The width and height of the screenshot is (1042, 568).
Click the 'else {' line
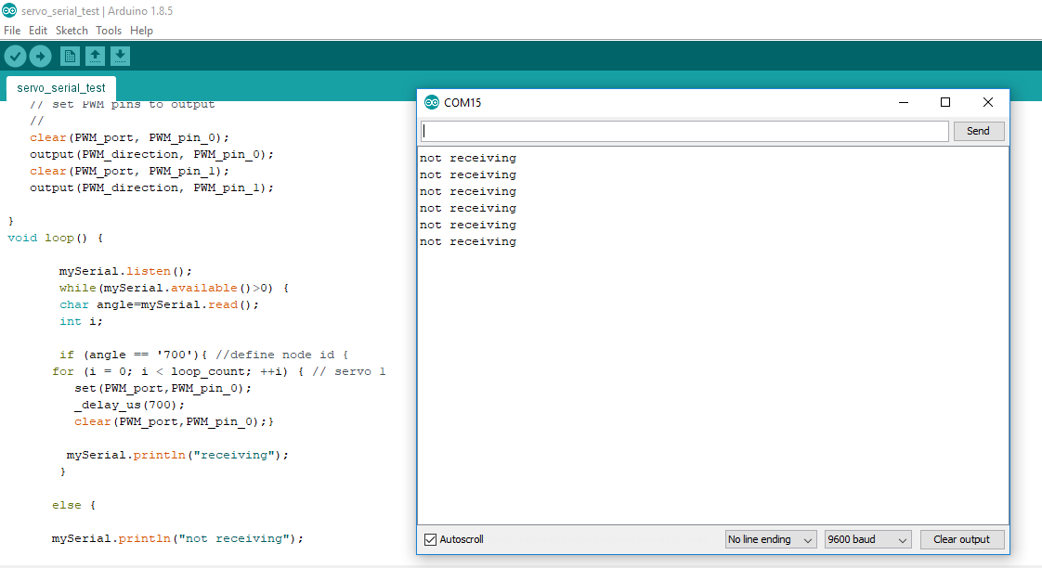(73, 505)
